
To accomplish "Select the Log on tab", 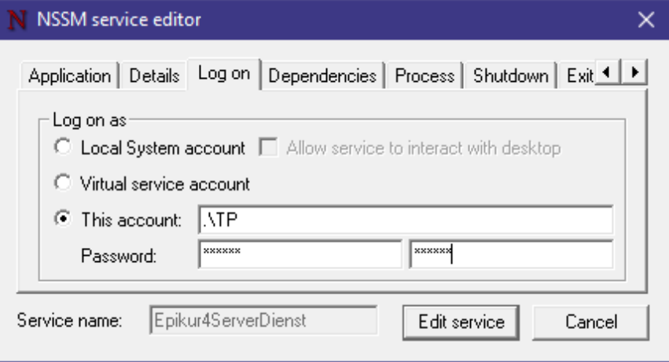I will coord(224,74).
